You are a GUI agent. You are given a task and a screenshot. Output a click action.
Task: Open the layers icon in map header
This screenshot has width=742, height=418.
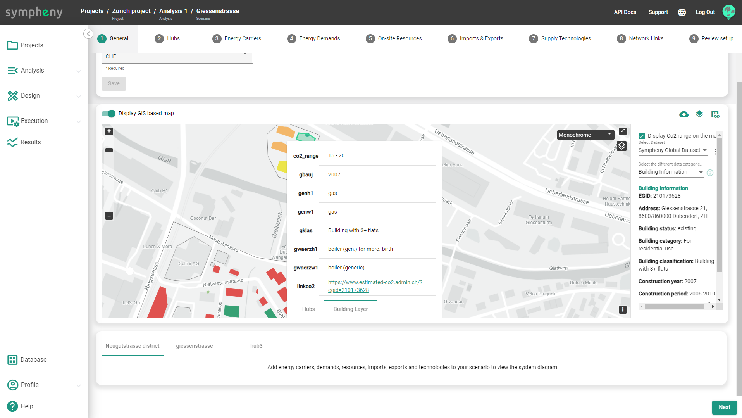[x=699, y=114]
